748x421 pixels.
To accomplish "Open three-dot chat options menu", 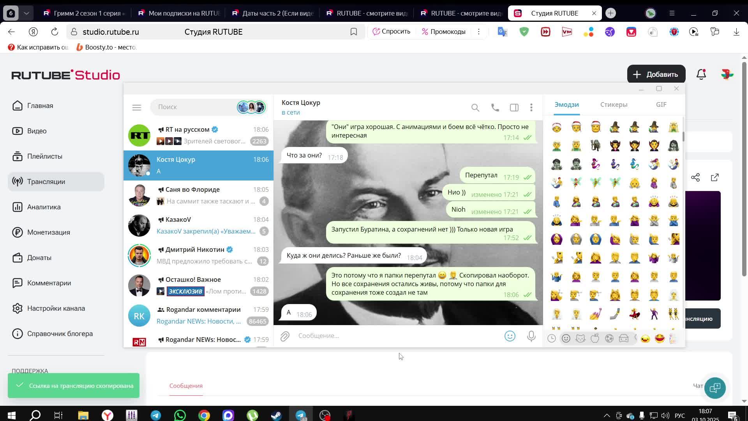I will pos(531,108).
